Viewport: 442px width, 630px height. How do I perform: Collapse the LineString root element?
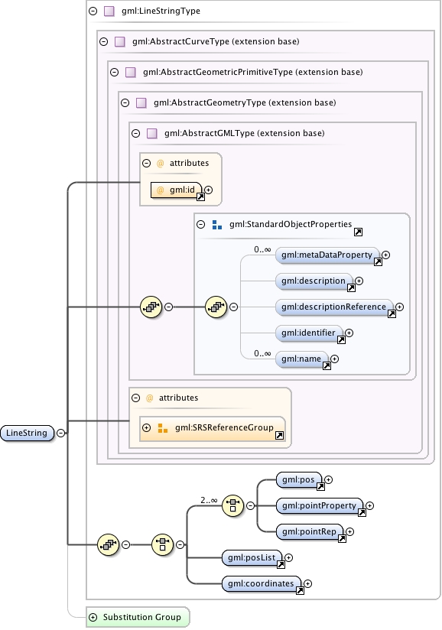[x=60, y=433]
